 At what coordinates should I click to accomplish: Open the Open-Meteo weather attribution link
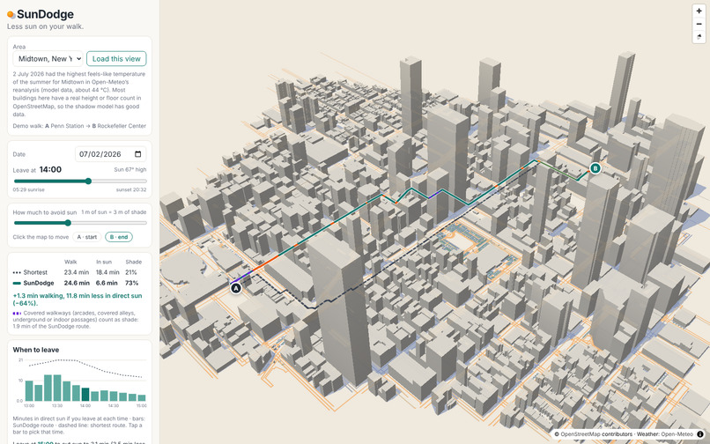click(677, 434)
